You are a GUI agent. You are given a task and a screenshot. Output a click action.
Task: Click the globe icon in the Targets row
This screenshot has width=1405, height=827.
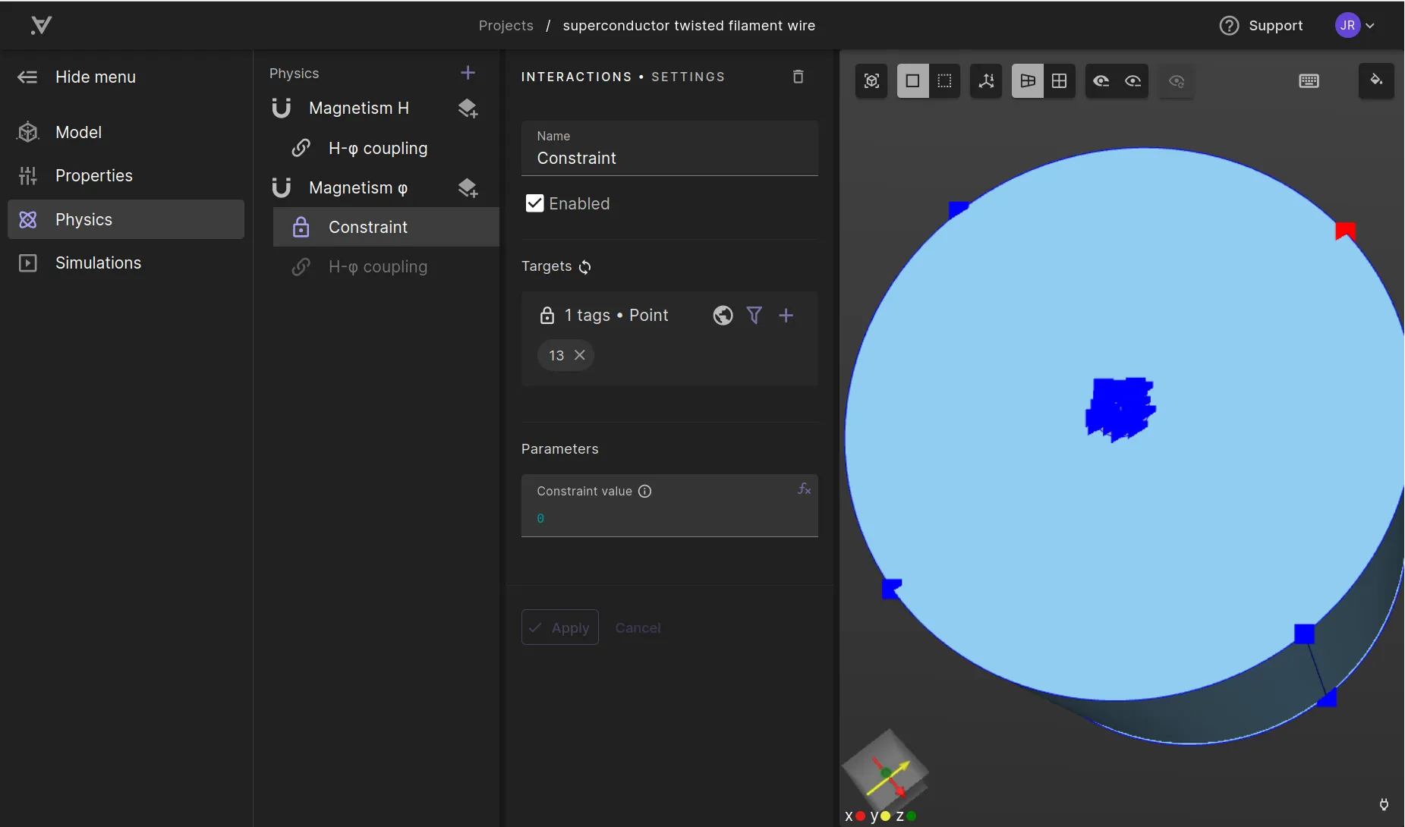[x=723, y=316]
